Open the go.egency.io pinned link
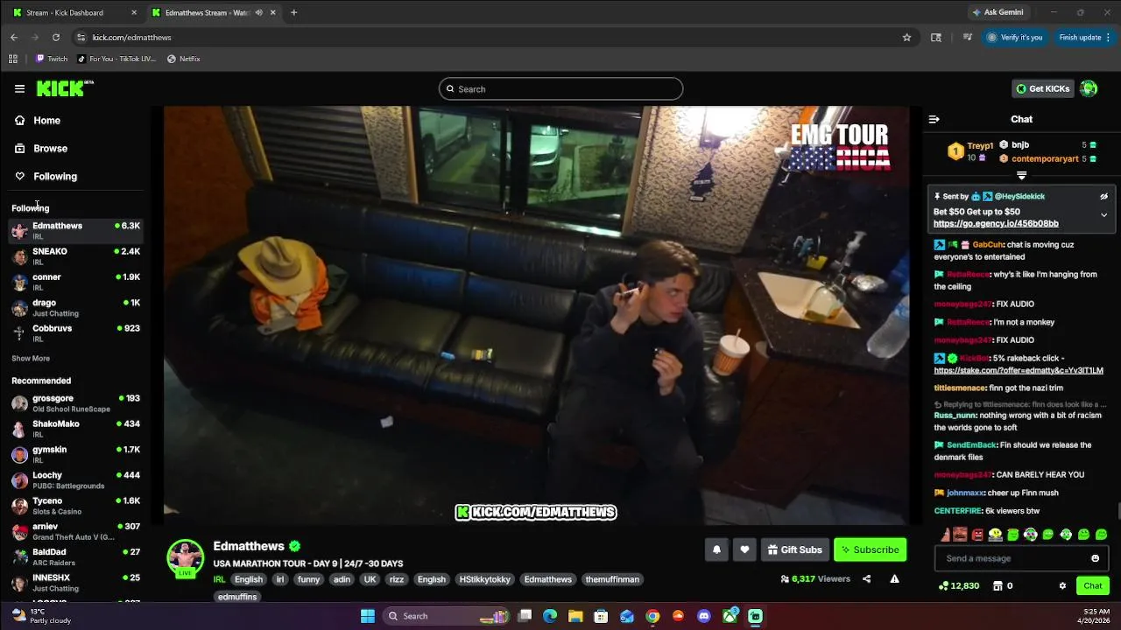This screenshot has width=1121, height=630. 996,223
